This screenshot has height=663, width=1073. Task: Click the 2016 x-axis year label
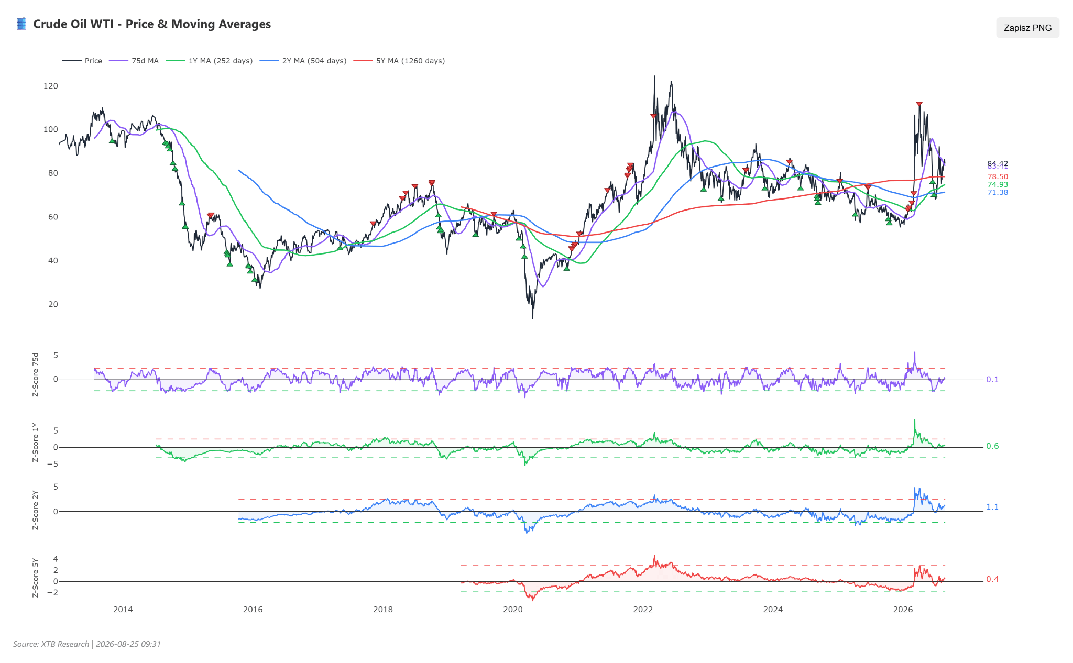[x=253, y=610]
